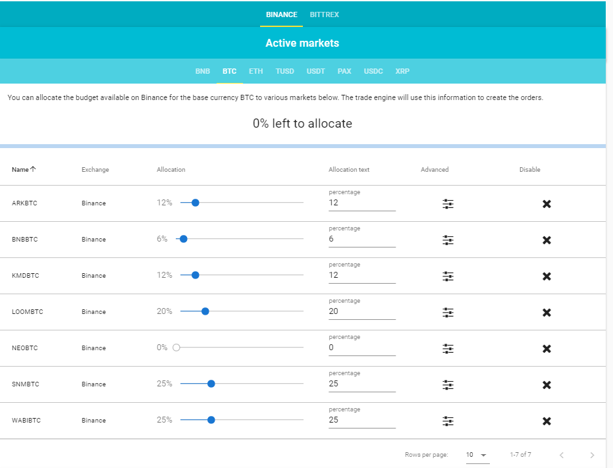This screenshot has height=468, width=613.
Task: Go to next page of markets
Action: click(x=592, y=455)
